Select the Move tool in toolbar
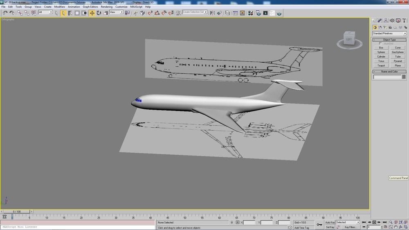The width and height of the screenshot is (409, 230). (92, 13)
